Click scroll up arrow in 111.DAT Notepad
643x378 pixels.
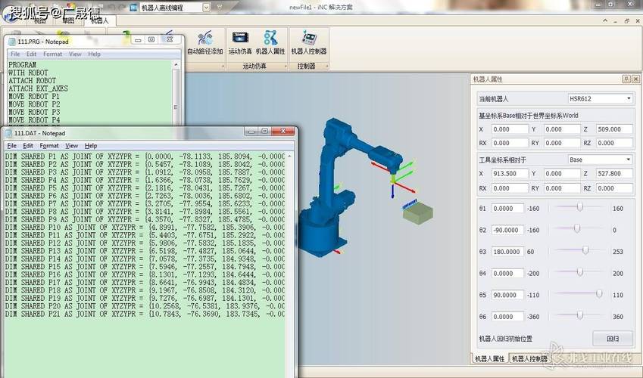pyautogui.click(x=289, y=156)
